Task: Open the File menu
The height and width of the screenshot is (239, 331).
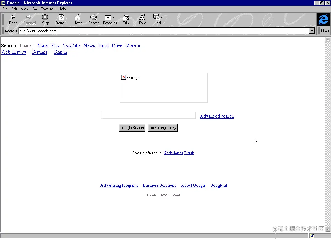Action: click(5, 9)
